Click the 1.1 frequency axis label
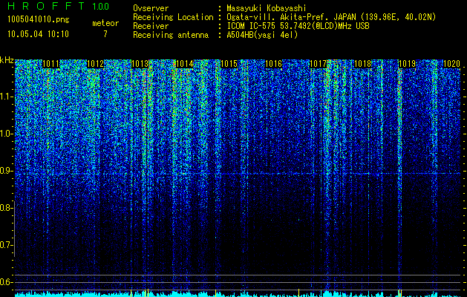The height and width of the screenshot is (297, 467). point(6,97)
